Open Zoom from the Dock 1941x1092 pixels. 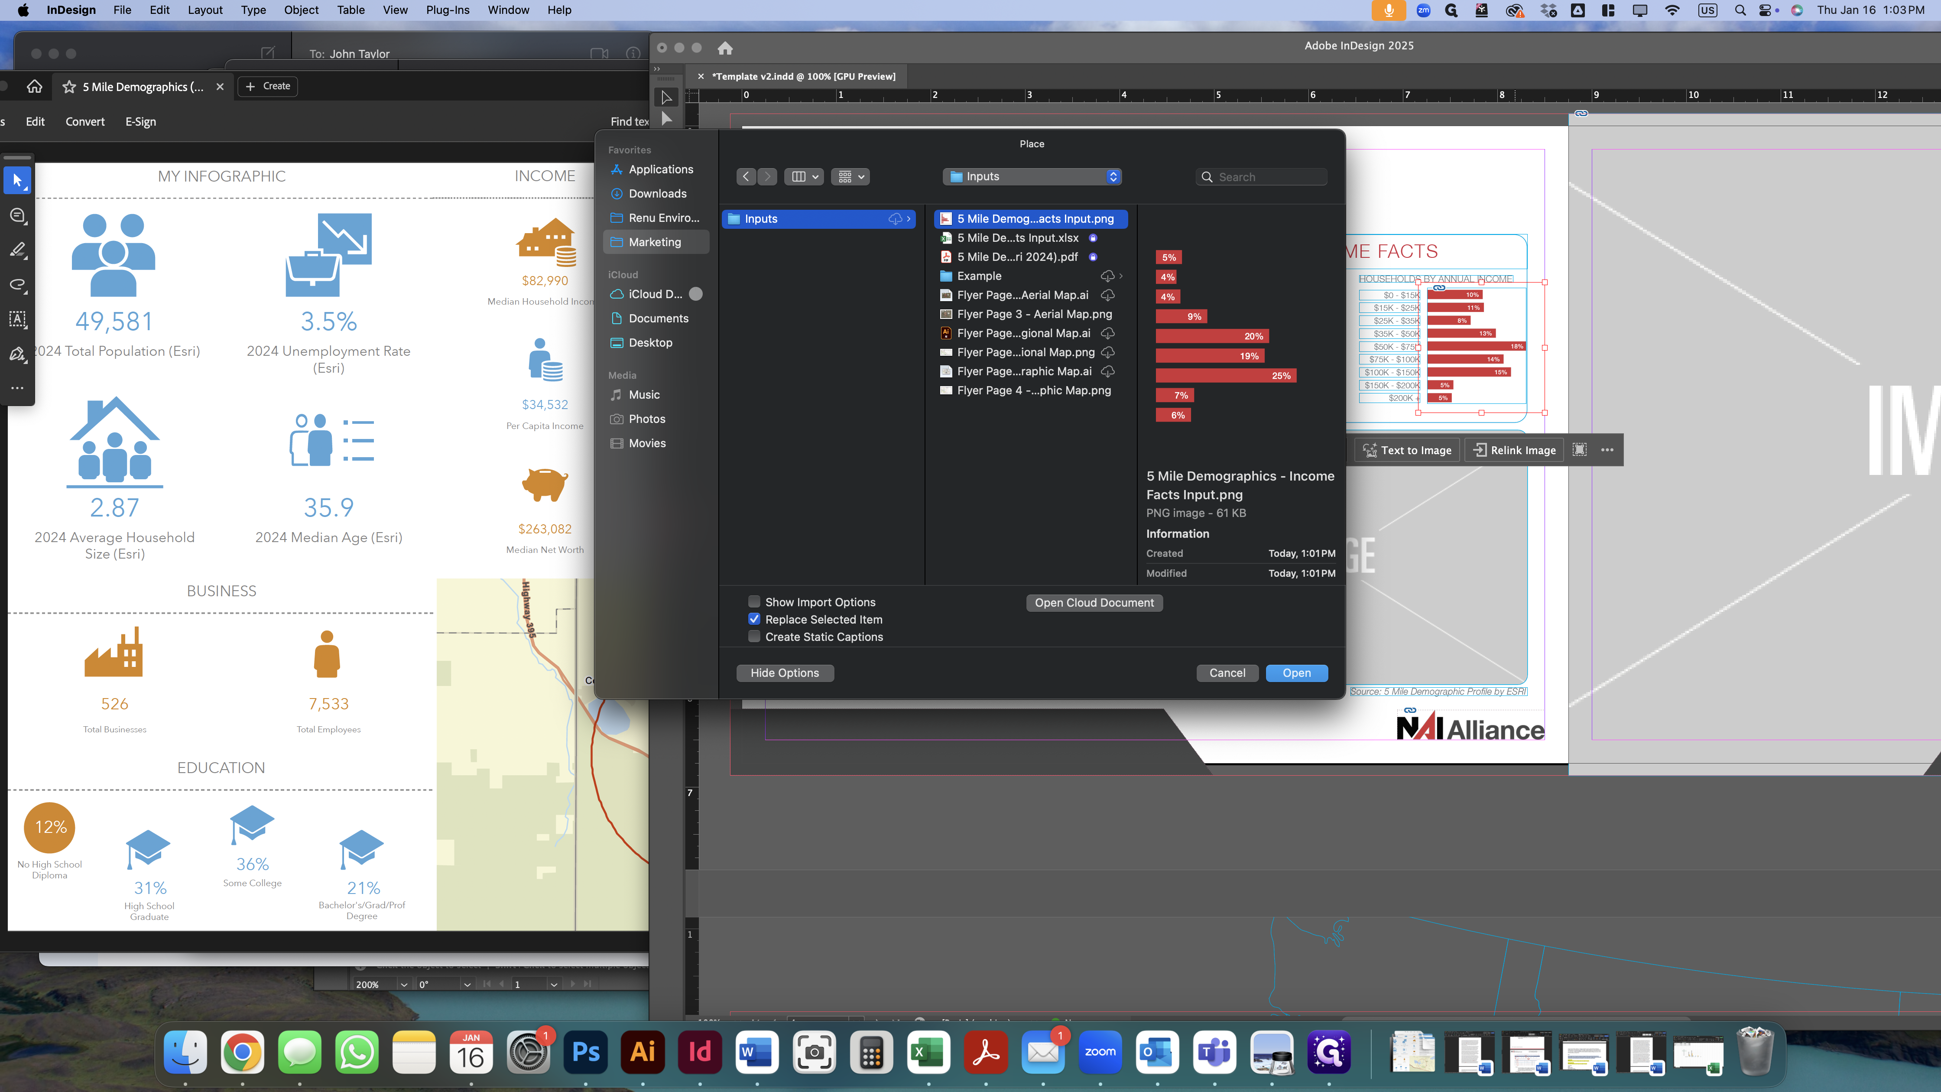(x=1100, y=1052)
